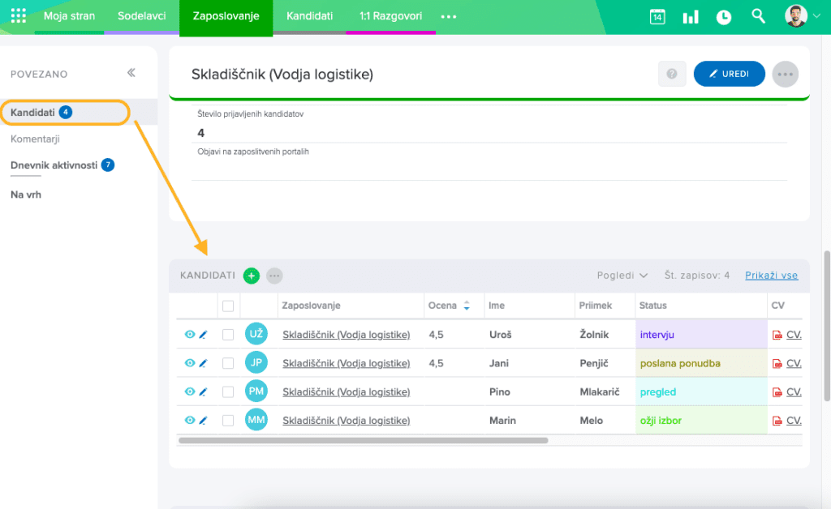Screen dimensions: 831x509
Task: Add a new candidate with green plus
Action: coord(252,276)
